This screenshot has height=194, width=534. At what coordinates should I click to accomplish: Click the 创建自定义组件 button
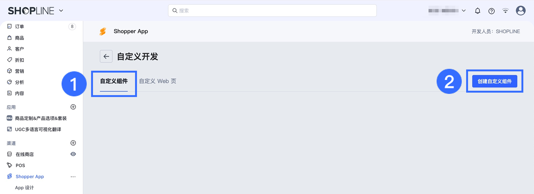click(494, 81)
